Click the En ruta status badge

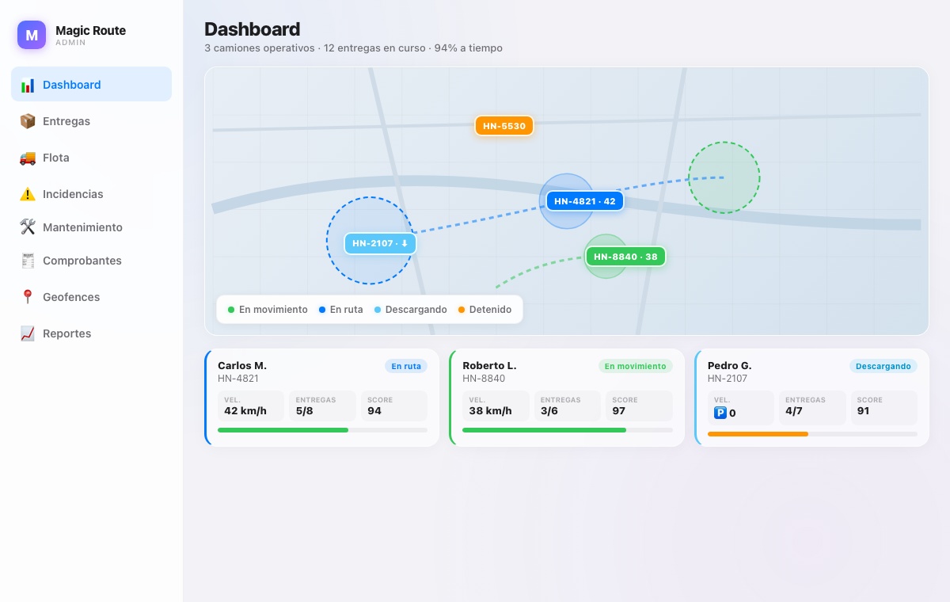click(x=406, y=366)
